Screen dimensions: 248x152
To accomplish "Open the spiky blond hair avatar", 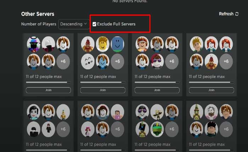I will click(196, 44).
